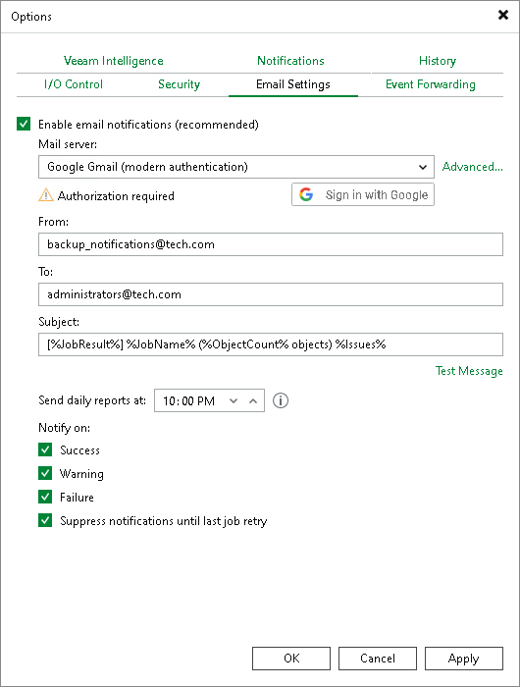Open the Mail server dropdown list

click(236, 167)
